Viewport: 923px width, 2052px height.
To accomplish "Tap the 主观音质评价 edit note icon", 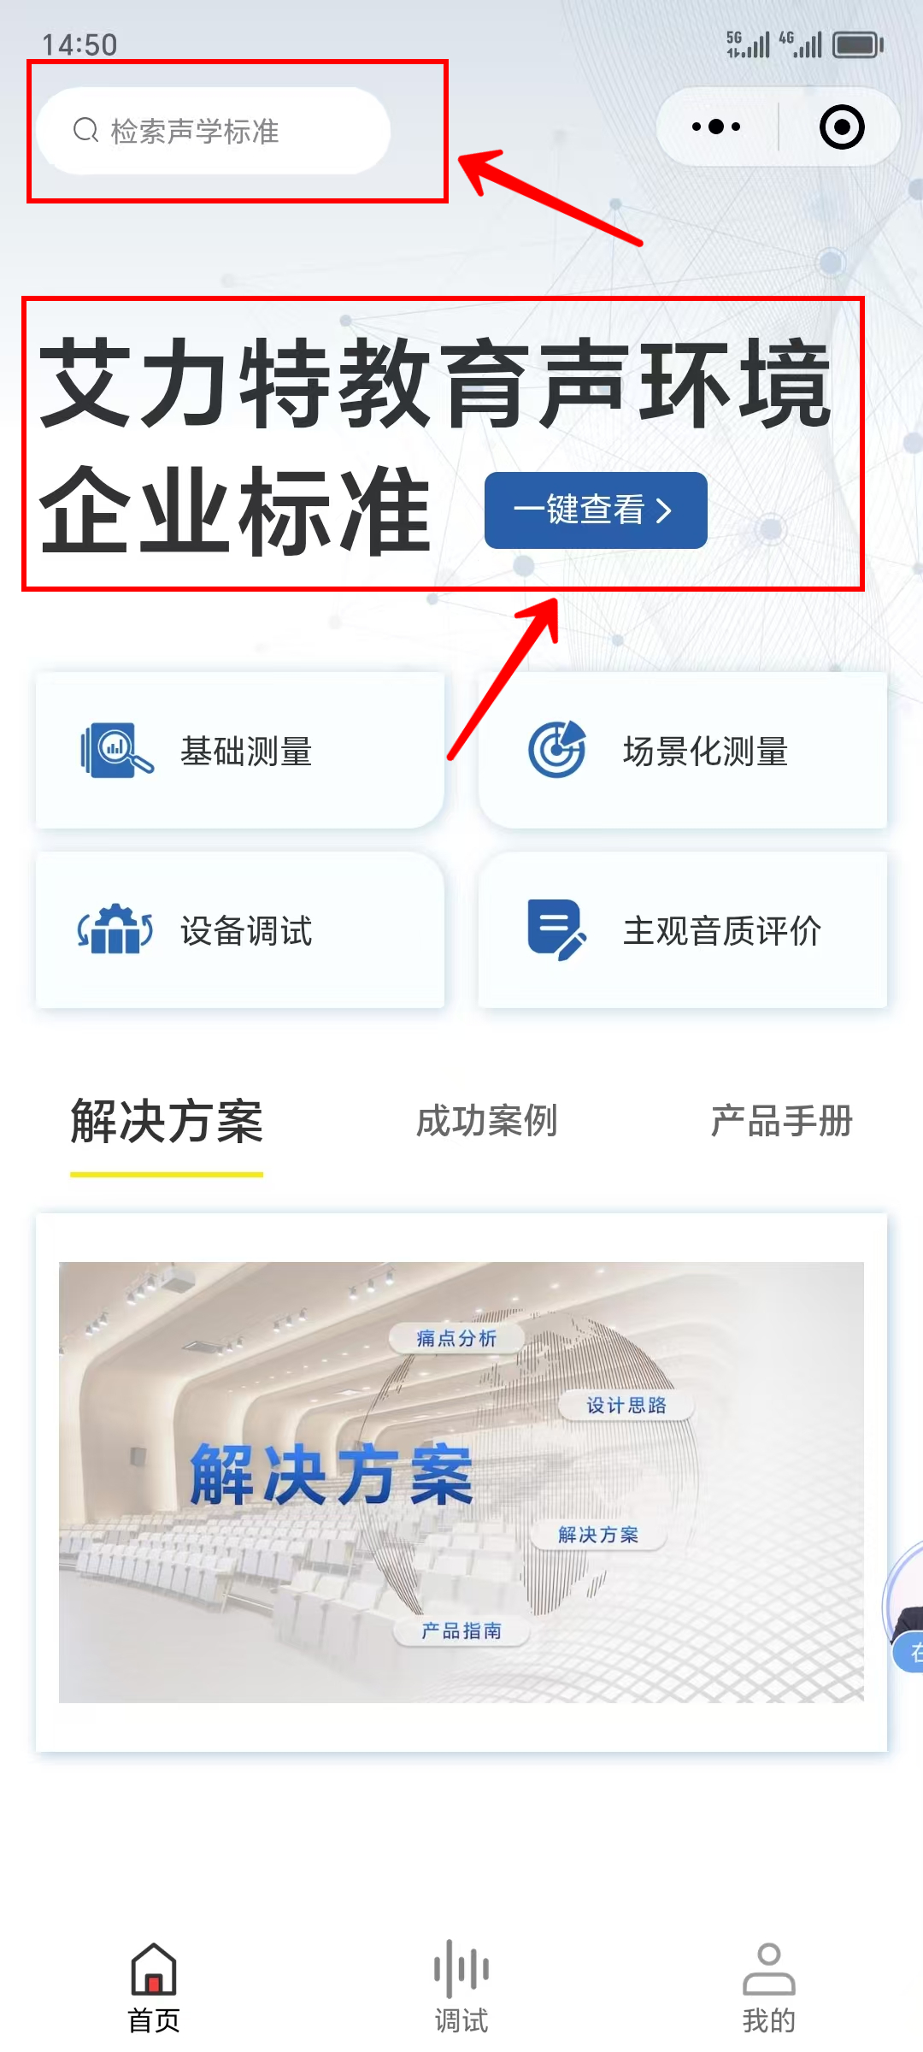I will tap(557, 929).
